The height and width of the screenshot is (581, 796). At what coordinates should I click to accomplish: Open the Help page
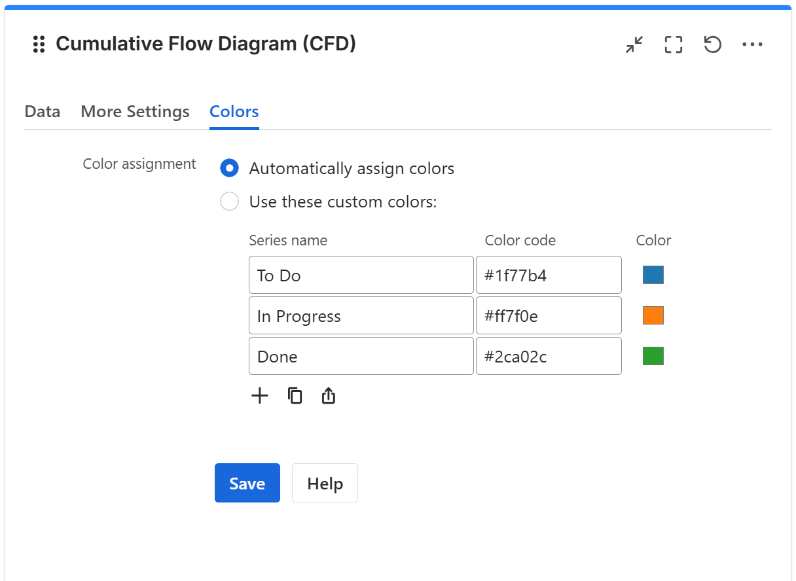(x=325, y=483)
